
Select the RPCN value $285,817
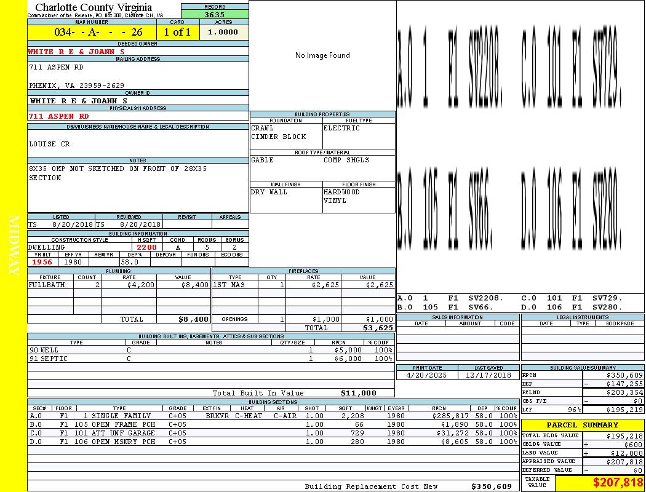pyautogui.click(x=450, y=416)
